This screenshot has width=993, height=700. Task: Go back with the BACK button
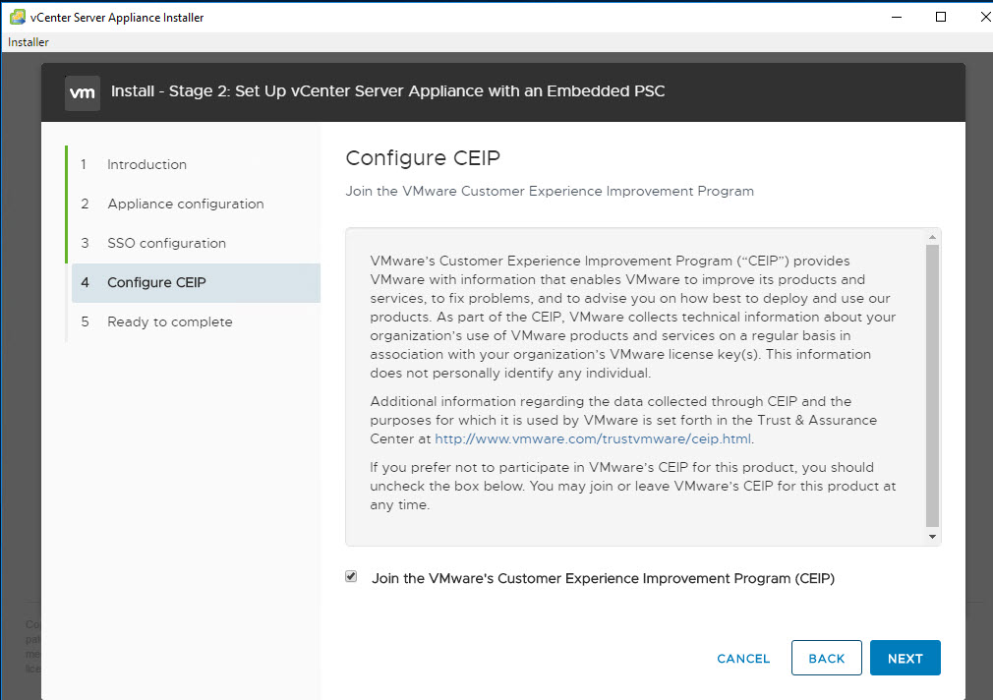826,659
